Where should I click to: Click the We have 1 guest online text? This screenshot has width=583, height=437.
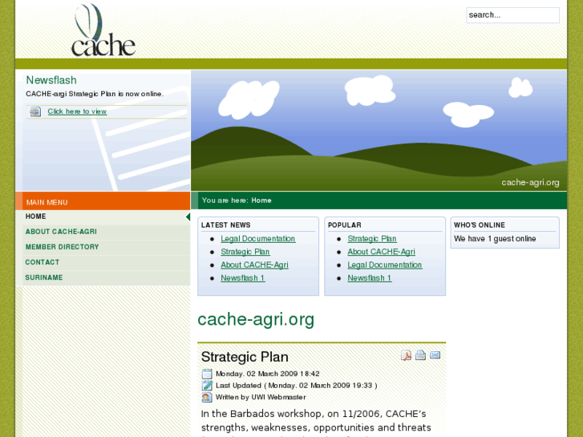coord(495,239)
